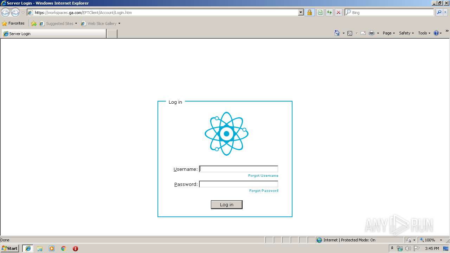Viewport: 450px width, 253px height.
Task: Click the volume speaker tray icon
Action: [408, 248]
